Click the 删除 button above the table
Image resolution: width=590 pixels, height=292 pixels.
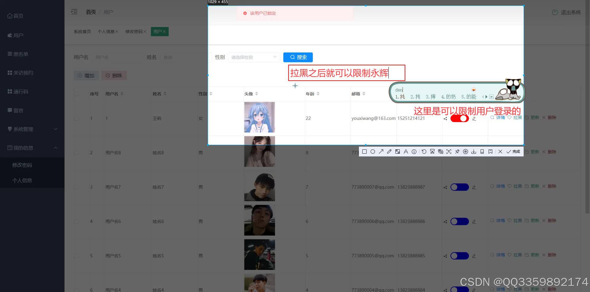click(114, 75)
